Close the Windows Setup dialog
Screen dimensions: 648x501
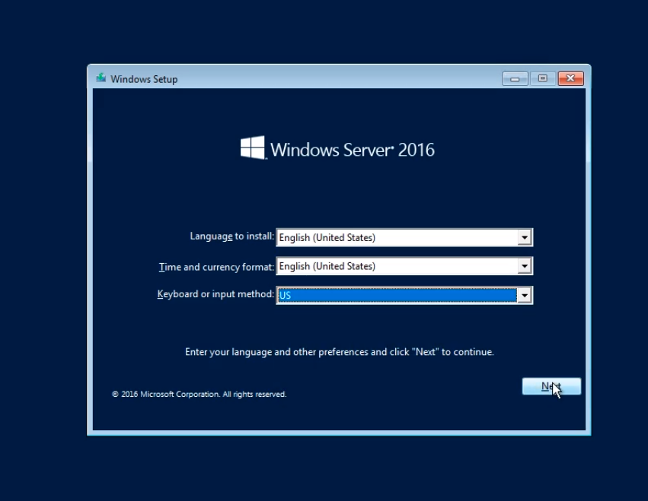(x=570, y=78)
